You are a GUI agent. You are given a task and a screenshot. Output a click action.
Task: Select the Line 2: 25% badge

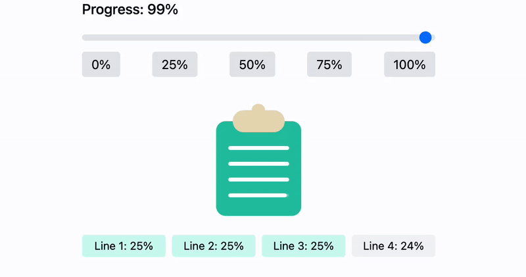point(214,246)
